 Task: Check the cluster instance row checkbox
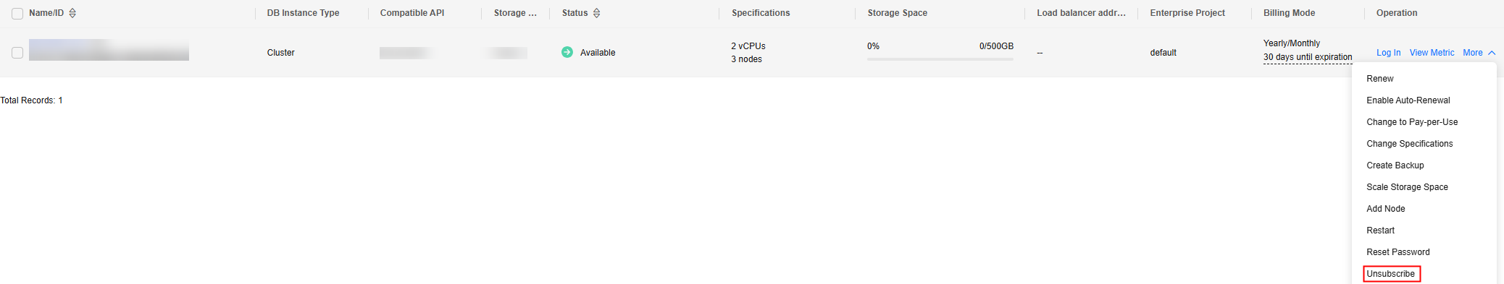pyautogui.click(x=17, y=53)
